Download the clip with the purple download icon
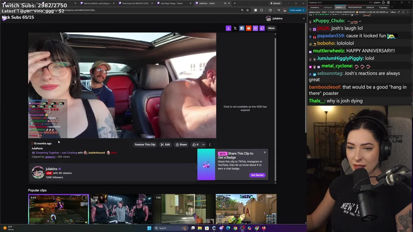This screenshot has width=413, height=232. pos(228,28)
